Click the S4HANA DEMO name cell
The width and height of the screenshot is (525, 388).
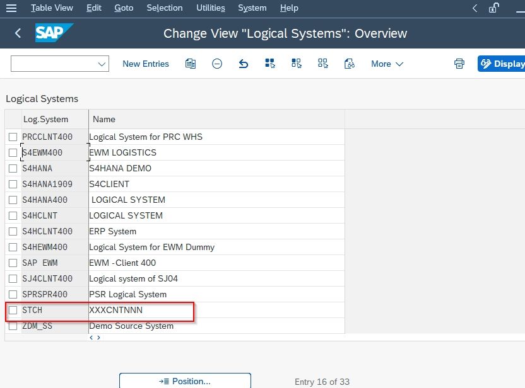coord(216,168)
